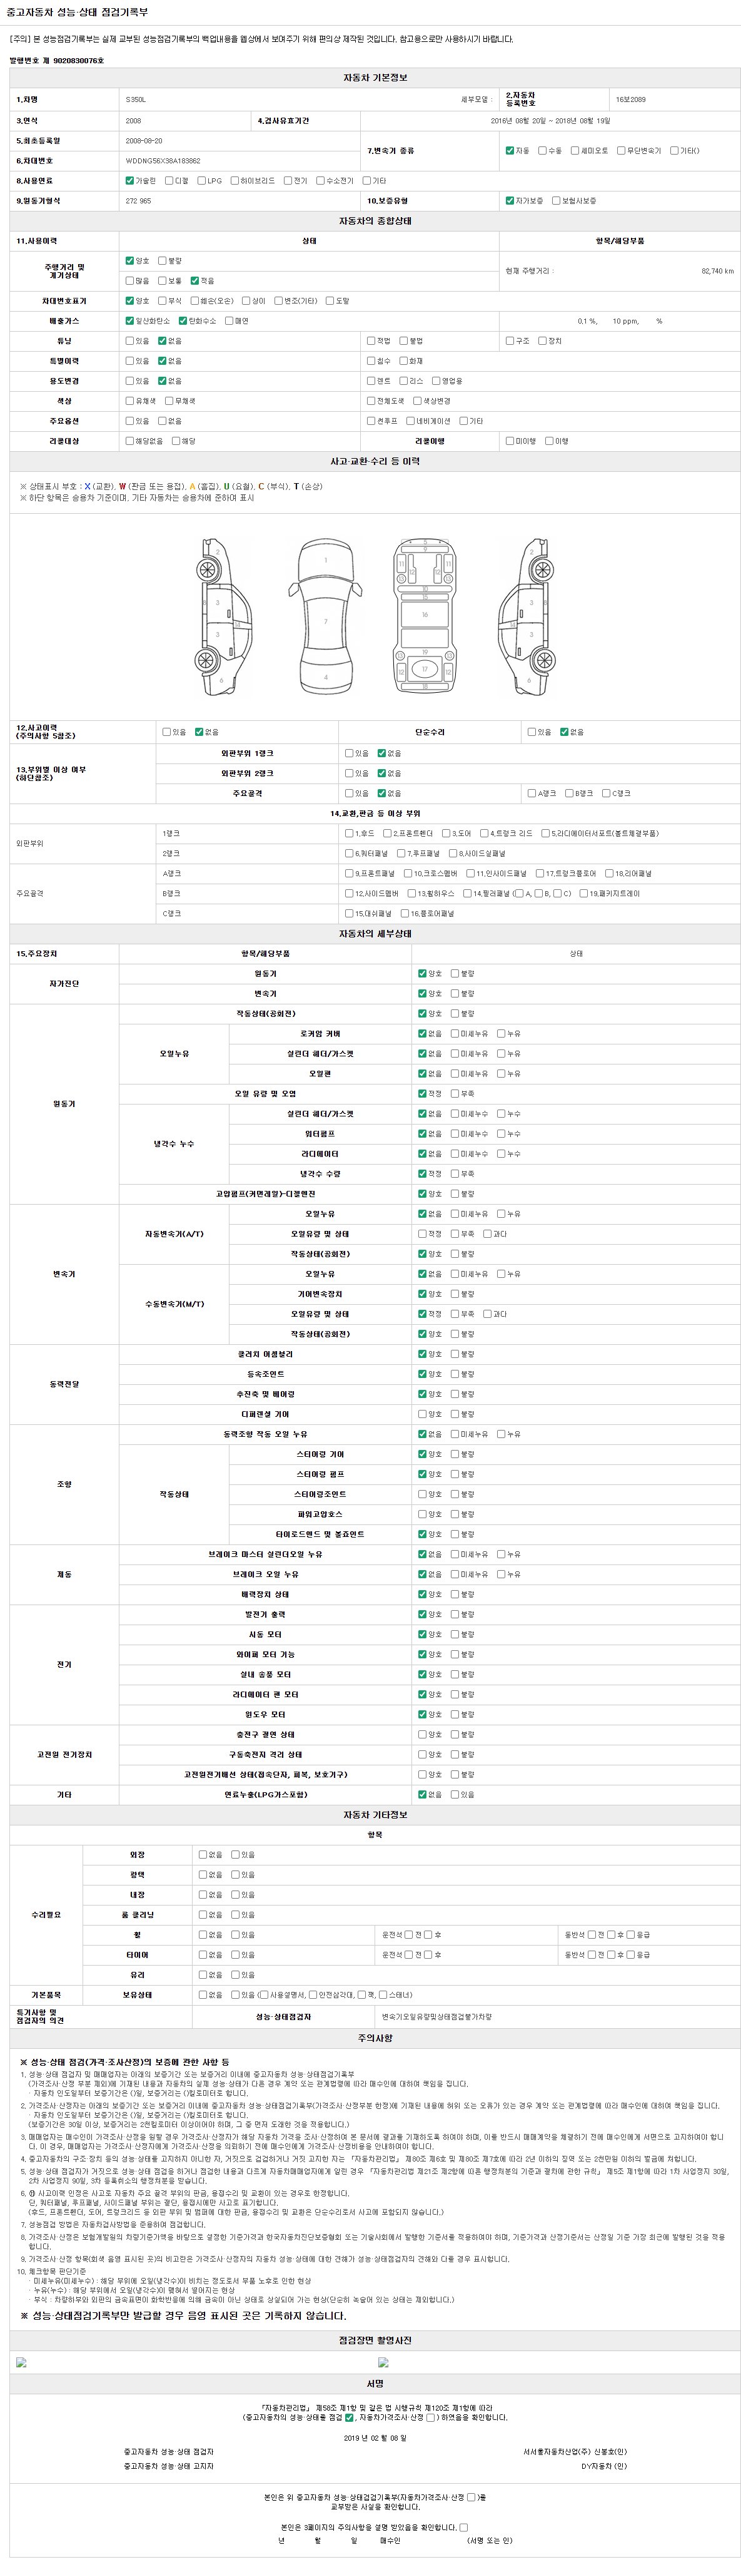This screenshot has width=741, height=2567.
Task: Tick the 1.후드 exterior panel checkbox
Action: 348,833
